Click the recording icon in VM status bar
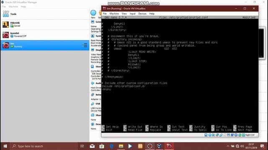268x150 pixels. tap(232, 135)
